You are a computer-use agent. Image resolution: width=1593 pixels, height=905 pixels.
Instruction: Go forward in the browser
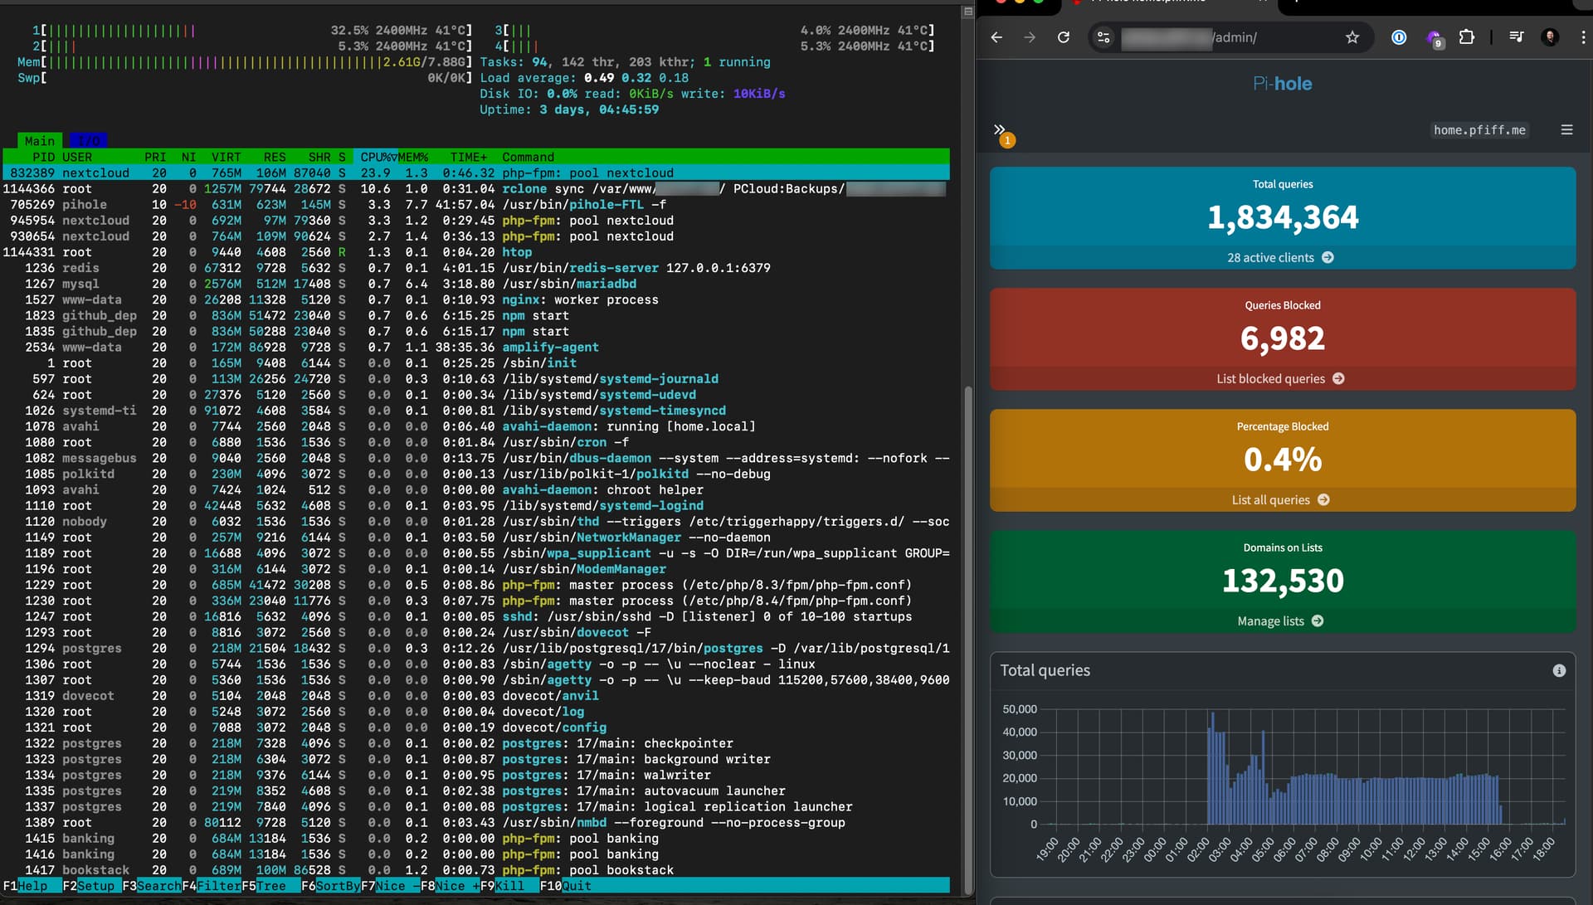coord(1030,37)
